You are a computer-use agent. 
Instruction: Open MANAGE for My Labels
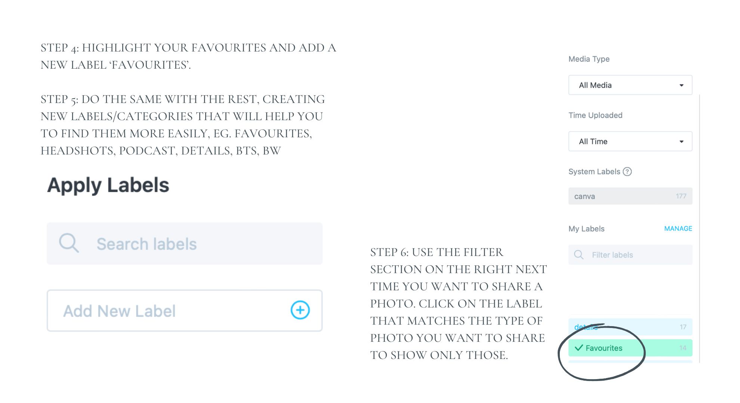tap(678, 228)
